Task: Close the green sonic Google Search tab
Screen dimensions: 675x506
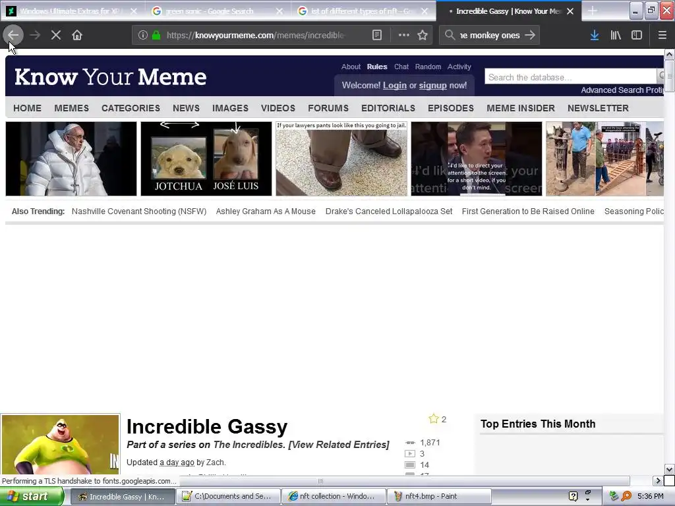Action: point(279,11)
